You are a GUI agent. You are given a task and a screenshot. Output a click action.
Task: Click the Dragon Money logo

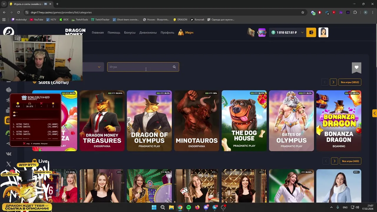[x=75, y=32]
